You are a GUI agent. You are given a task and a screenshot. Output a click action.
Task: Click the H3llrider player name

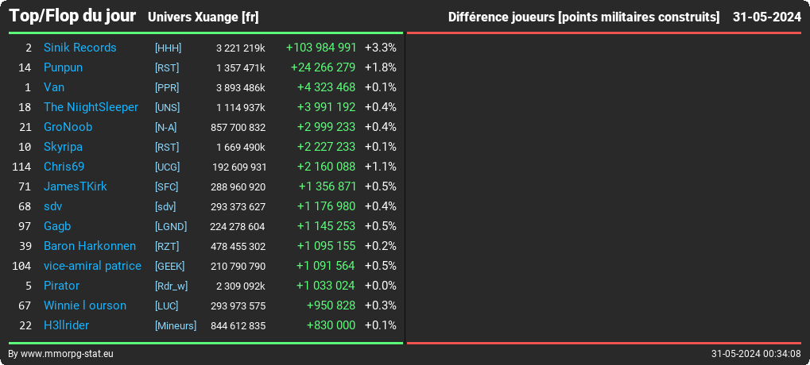point(67,325)
